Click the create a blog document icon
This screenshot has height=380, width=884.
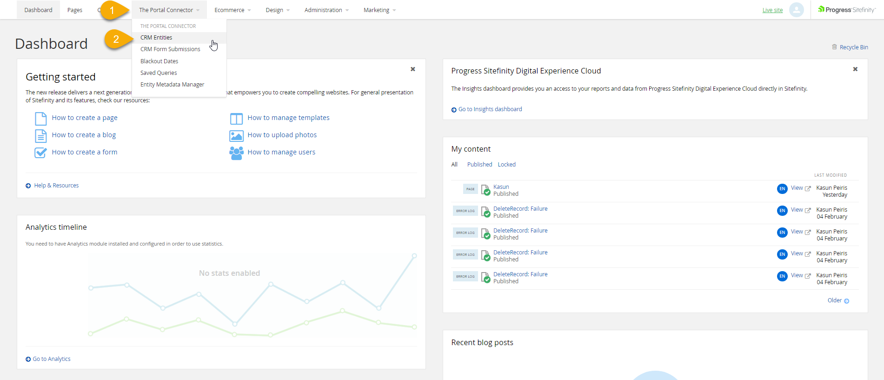(41, 136)
